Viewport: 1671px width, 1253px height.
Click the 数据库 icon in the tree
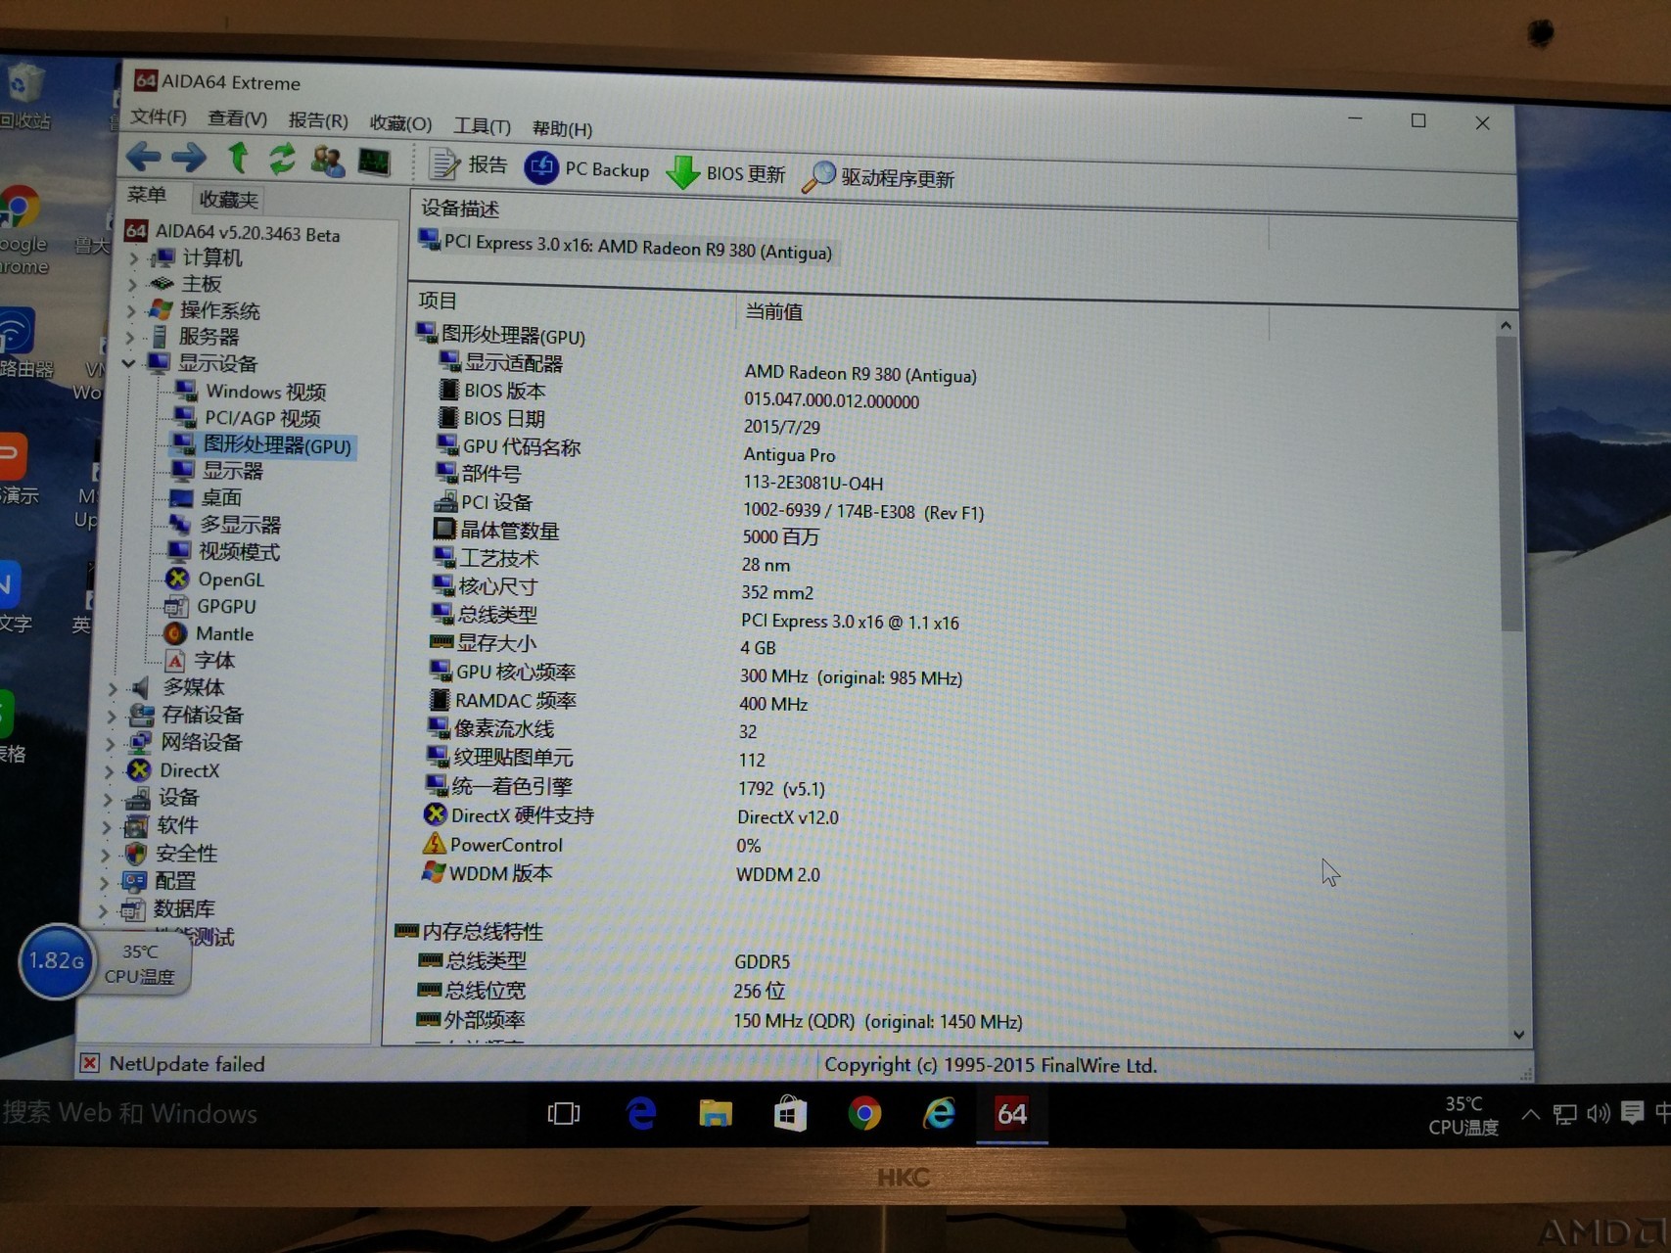pos(132,909)
